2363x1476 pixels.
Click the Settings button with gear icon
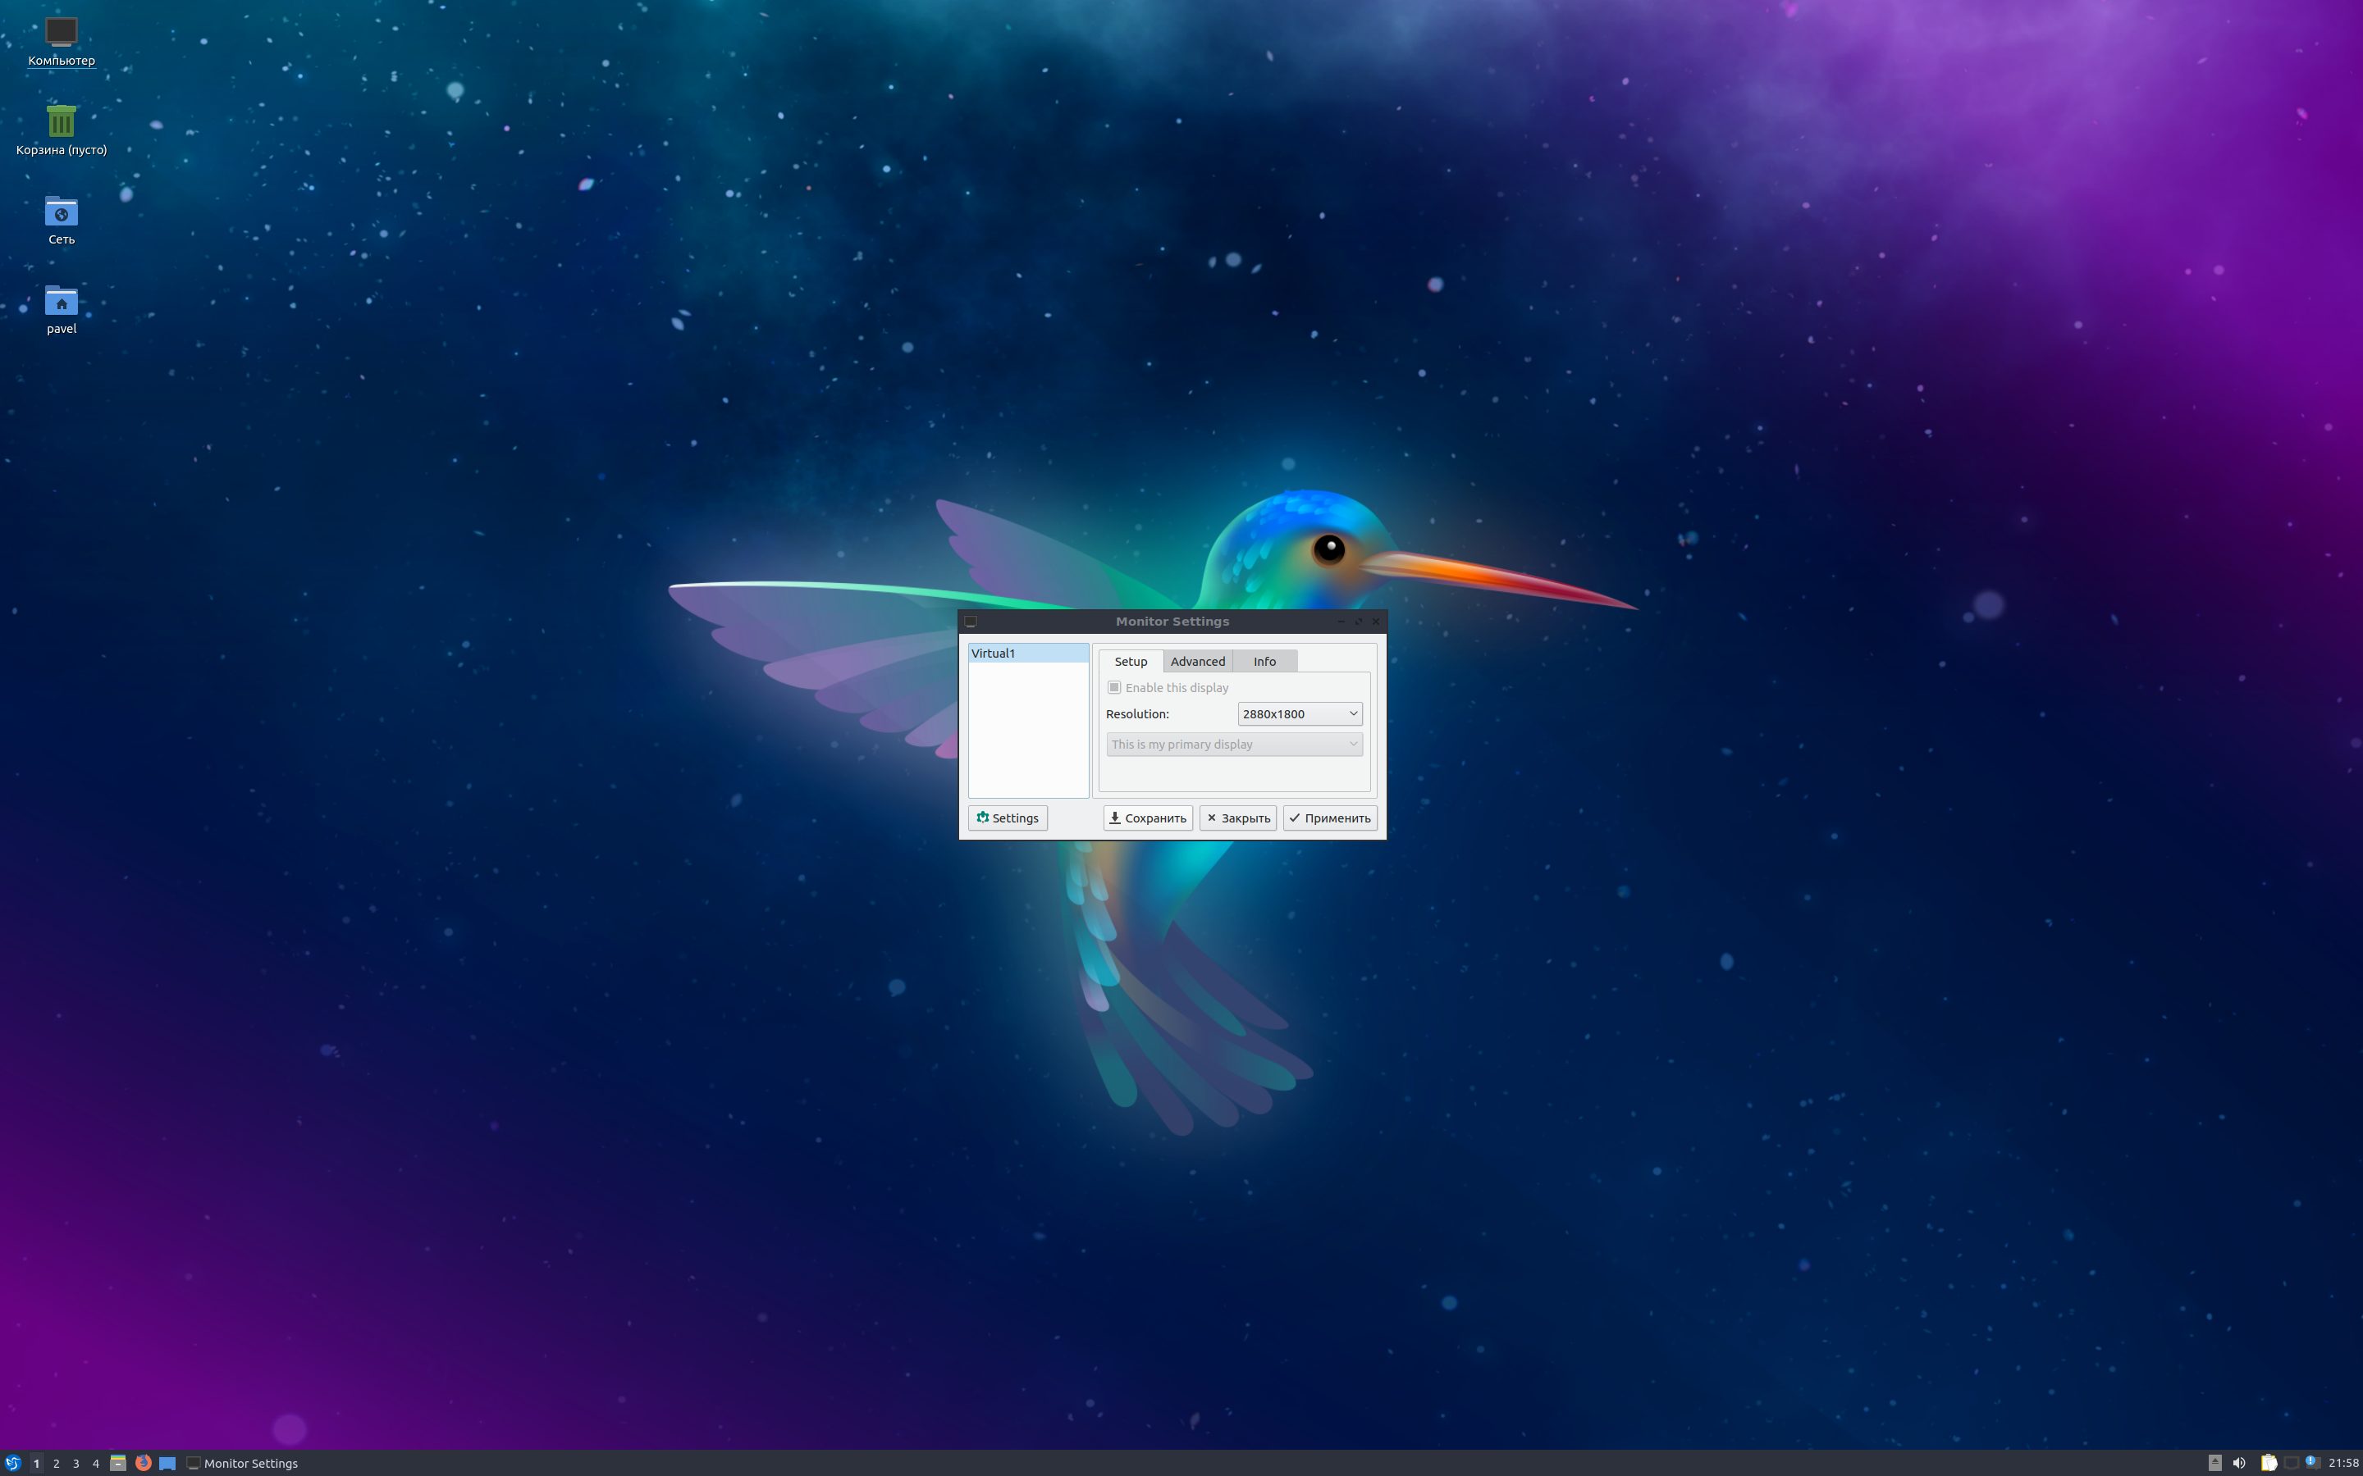(x=1008, y=818)
